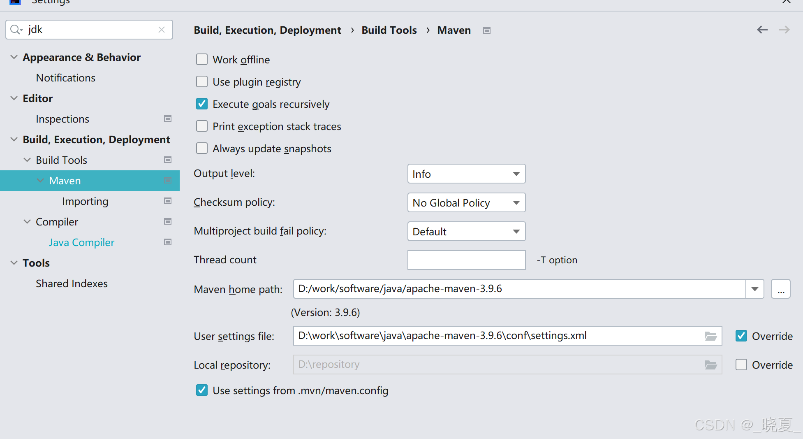The width and height of the screenshot is (803, 439).
Task: Collapse Appearance & Behavior section
Action: (x=14, y=57)
